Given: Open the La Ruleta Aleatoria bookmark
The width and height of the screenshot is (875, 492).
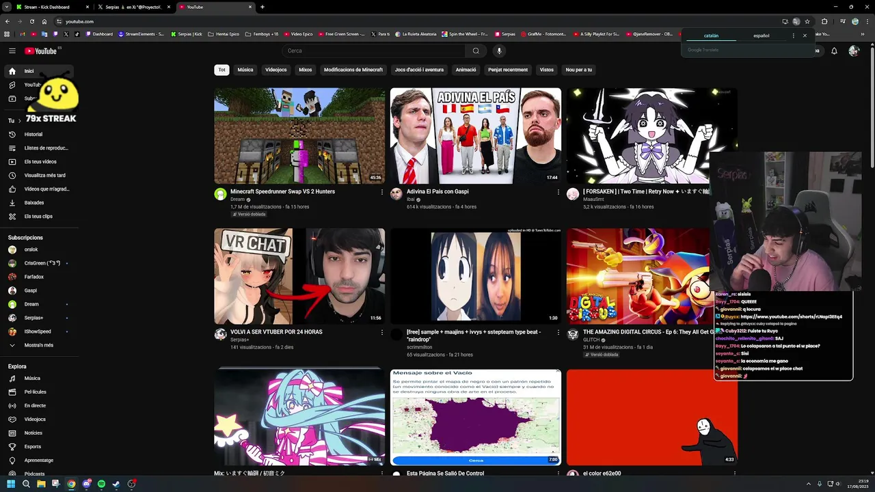Looking at the screenshot, I should point(416,33).
